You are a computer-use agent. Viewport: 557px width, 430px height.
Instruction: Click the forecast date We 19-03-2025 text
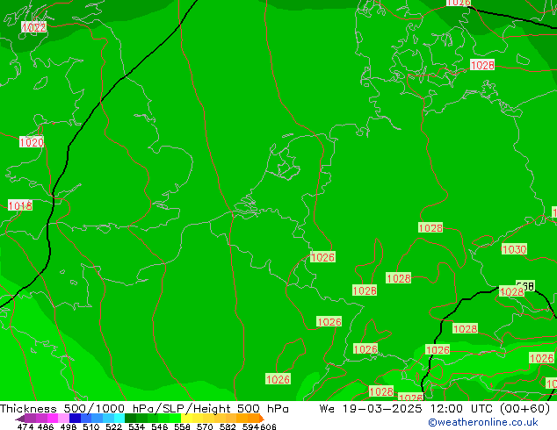371,409
